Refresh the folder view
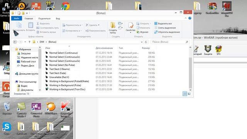Image resolution: width=247 pixels, height=139 pixels. 146,42
